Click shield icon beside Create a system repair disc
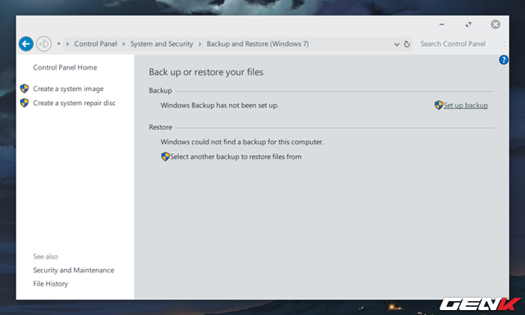The image size is (525, 315). (24, 103)
